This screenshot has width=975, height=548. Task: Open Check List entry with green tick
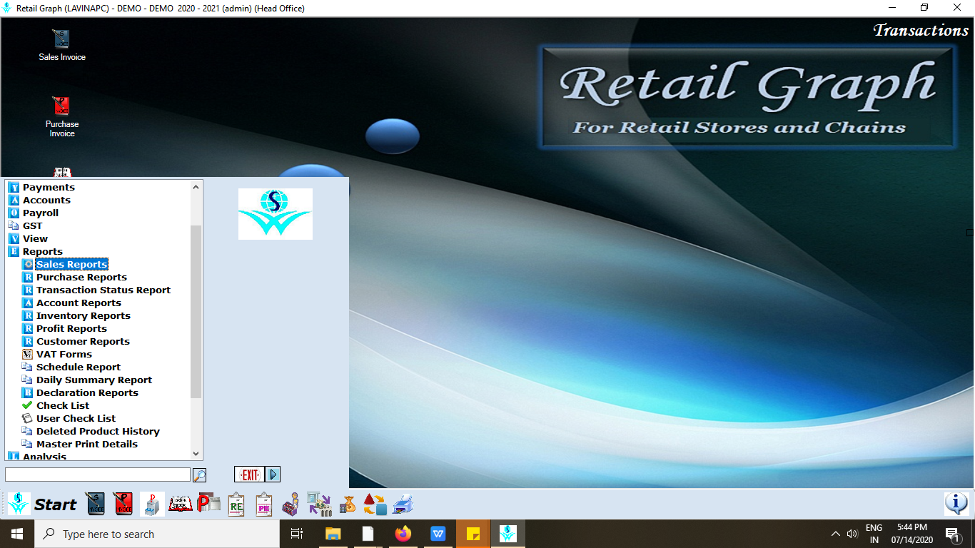tap(63, 405)
